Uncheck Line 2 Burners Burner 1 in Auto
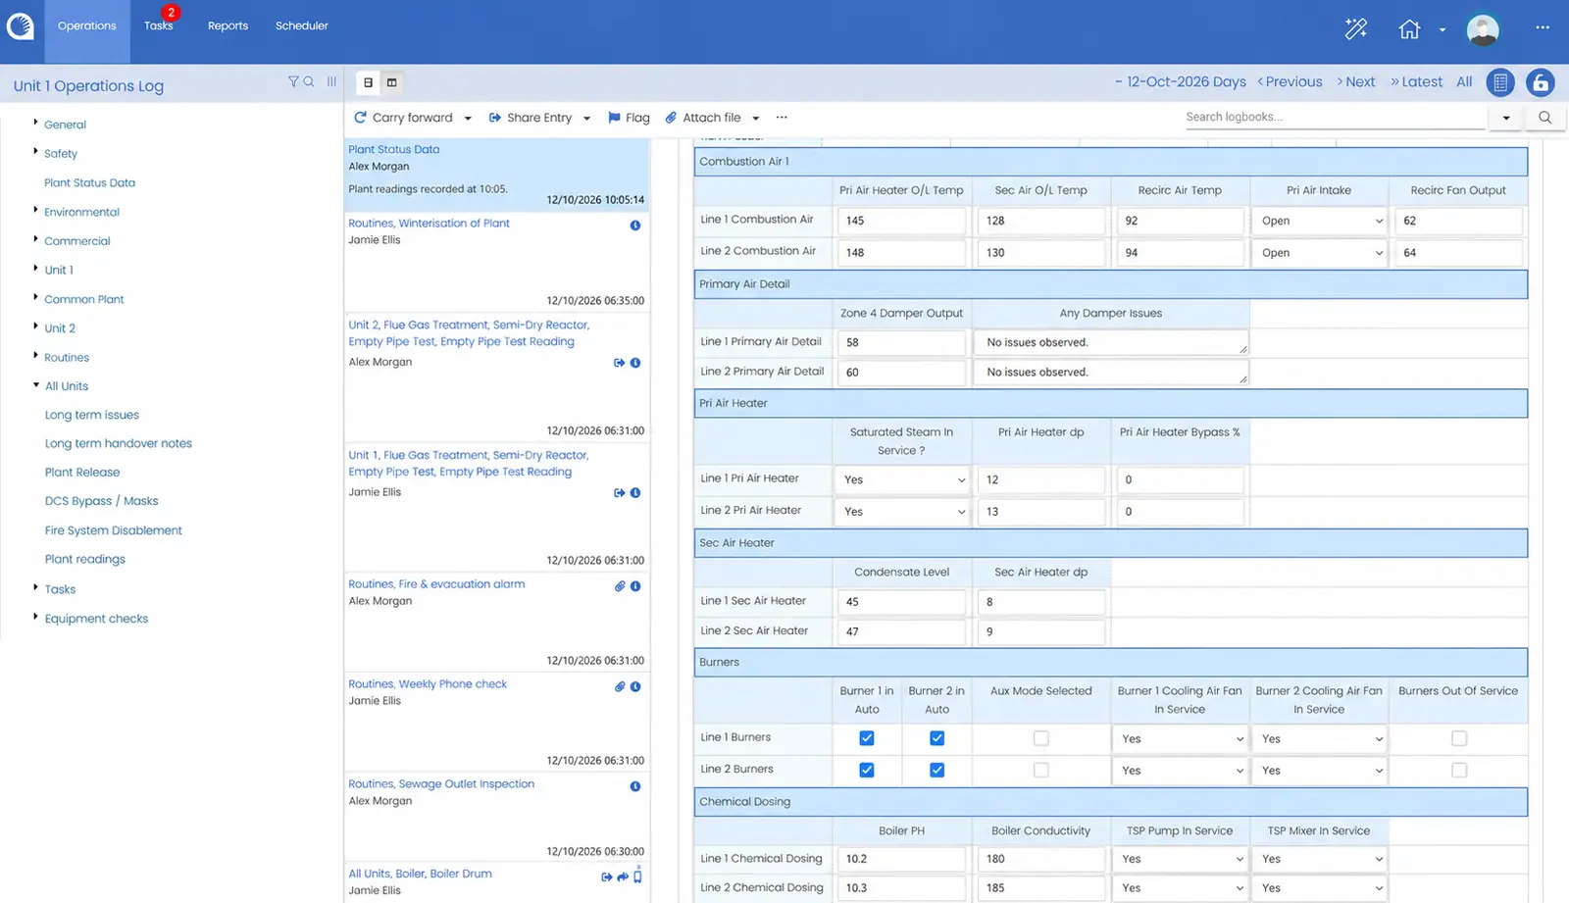The image size is (1569, 903). (867, 770)
